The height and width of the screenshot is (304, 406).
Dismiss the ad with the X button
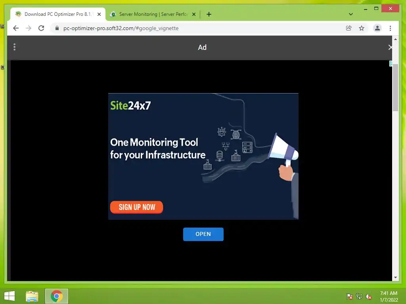click(x=390, y=47)
